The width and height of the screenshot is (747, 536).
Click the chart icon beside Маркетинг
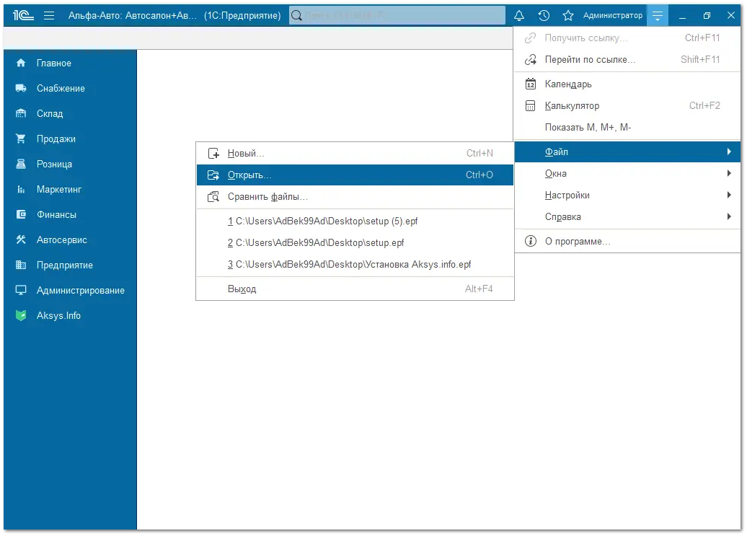pos(20,189)
